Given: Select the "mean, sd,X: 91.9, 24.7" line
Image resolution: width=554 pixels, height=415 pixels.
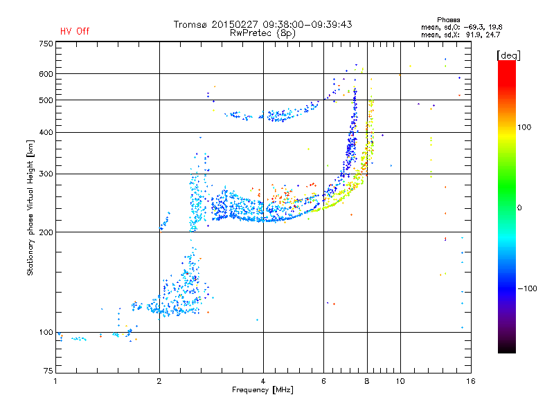Looking at the screenshot, I should click(461, 35).
